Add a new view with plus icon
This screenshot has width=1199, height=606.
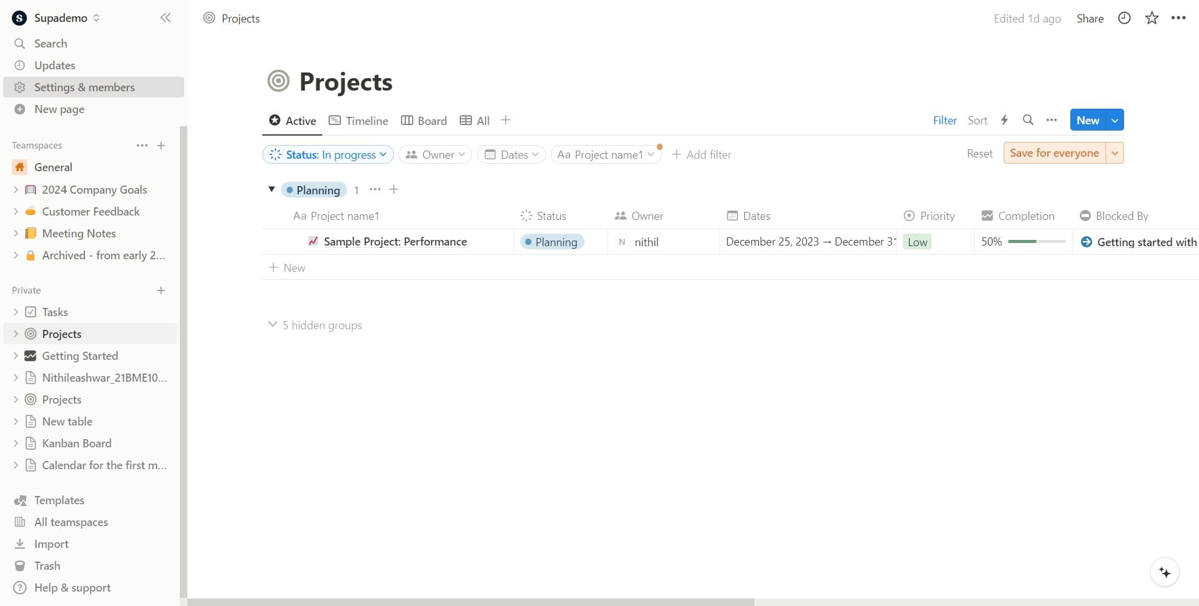click(506, 120)
